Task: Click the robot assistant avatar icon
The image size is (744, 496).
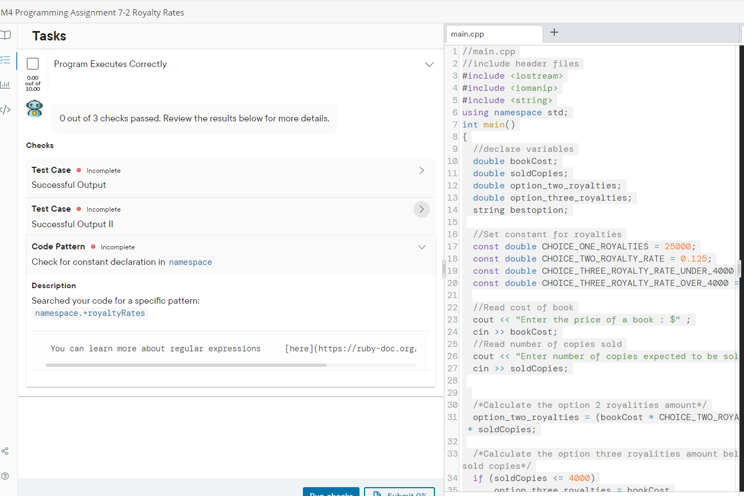Action: (34, 109)
